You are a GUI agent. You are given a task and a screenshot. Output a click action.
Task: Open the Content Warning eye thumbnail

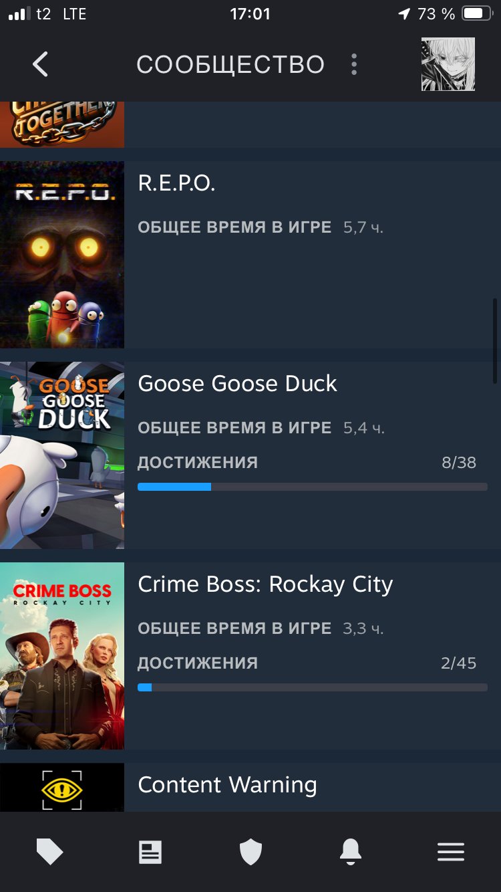tap(62, 788)
